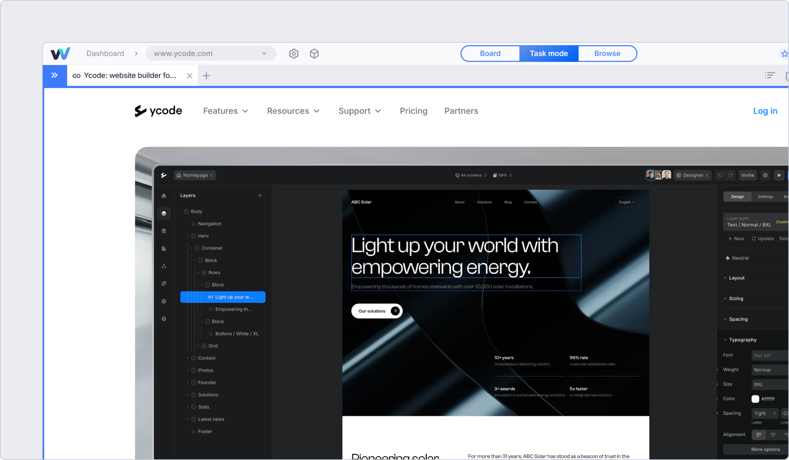789x460 pixels.
Task: Expand the Content layer
Action: tap(188, 358)
